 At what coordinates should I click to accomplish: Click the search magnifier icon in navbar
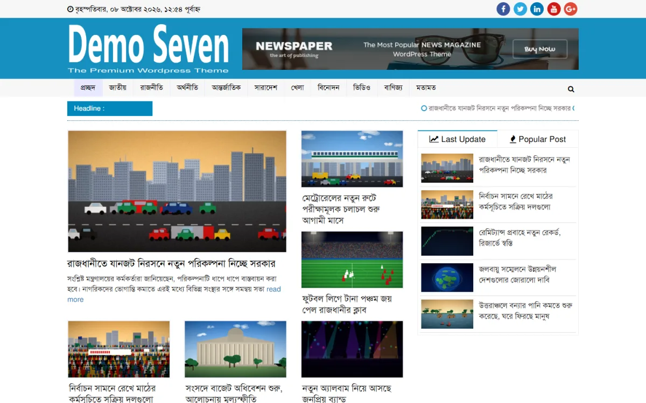pyautogui.click(x=571, y=89)
